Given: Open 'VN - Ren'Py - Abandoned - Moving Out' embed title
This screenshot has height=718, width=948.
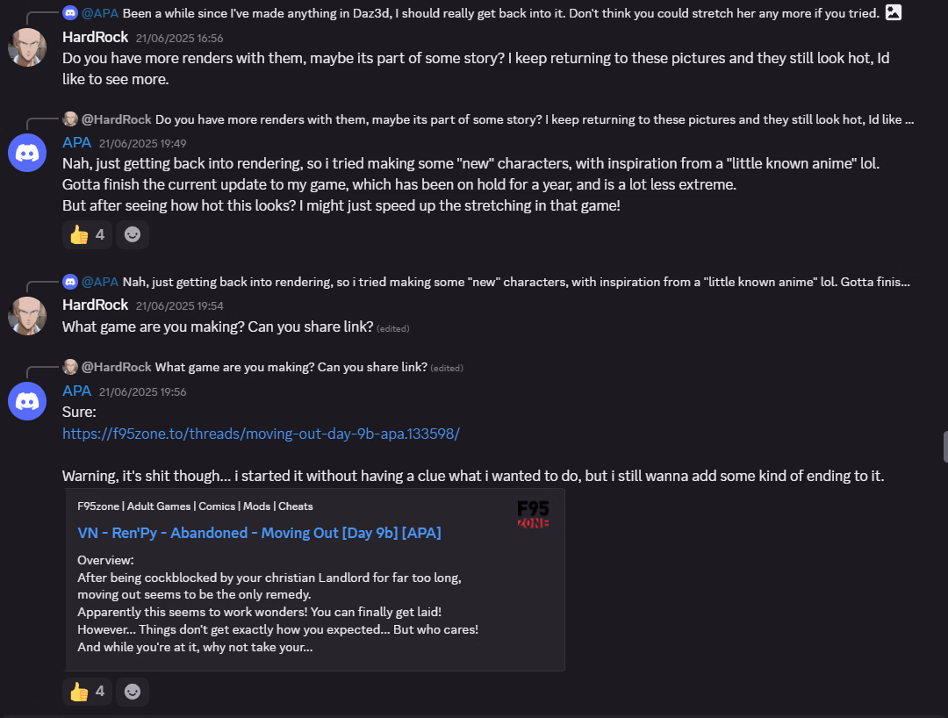Looking at the screenshot, I should [x=259, y=533].
